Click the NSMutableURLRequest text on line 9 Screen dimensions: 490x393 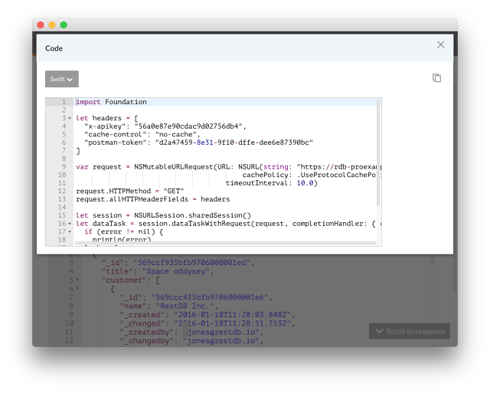click(174, 167)
